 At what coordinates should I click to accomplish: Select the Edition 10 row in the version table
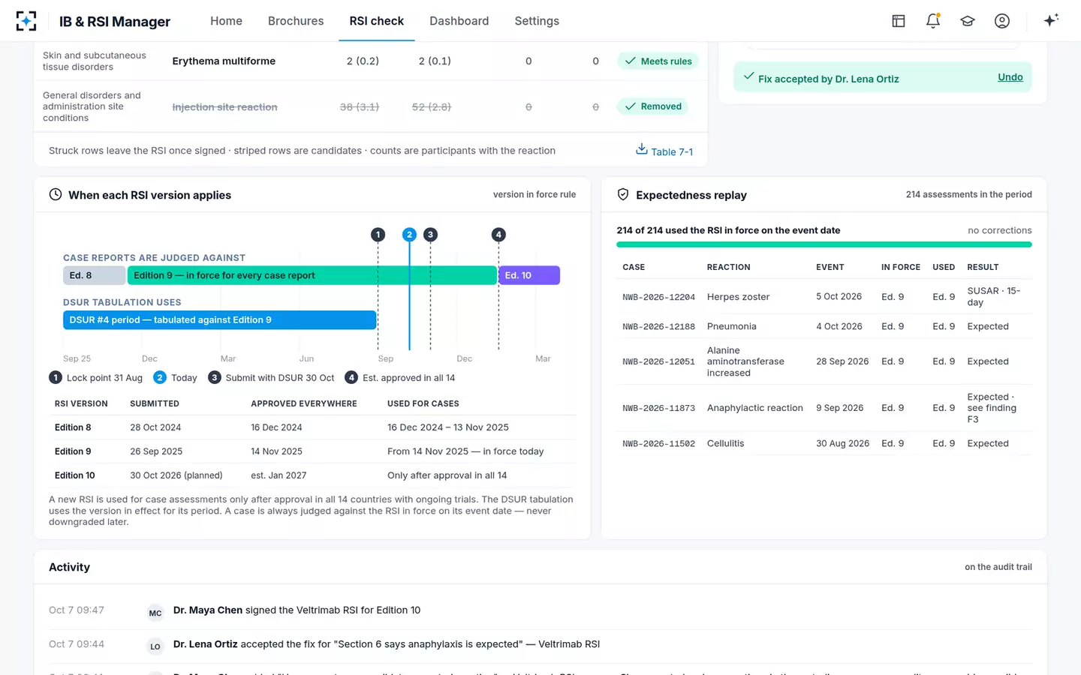pos(312,475)
